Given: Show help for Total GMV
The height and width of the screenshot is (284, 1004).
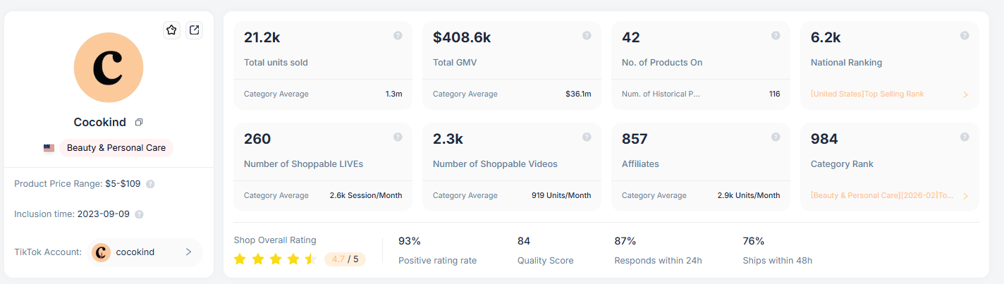Looking at the screenshot, I should [587, 35].
